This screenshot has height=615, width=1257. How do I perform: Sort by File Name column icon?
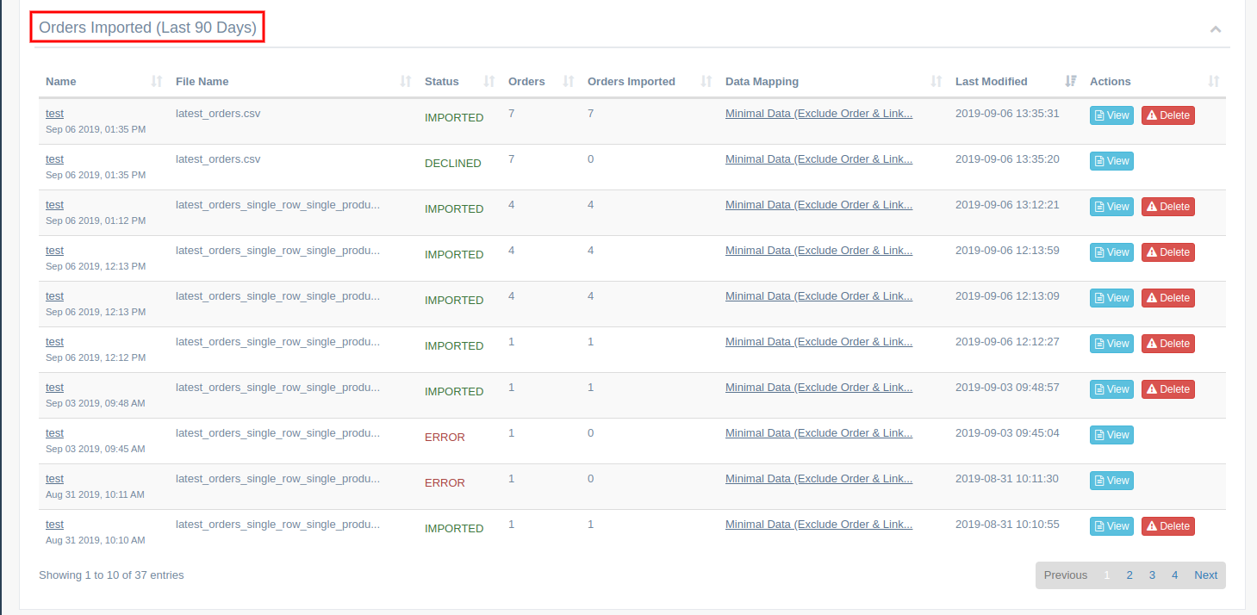click(x=406, y=82)
